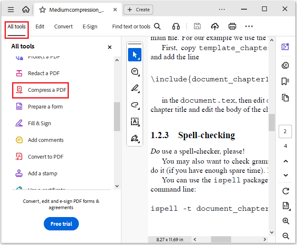Open the Fill & Sign tool
Image resolution: width=297 pixels, height=245 pixels.
pyautogui.click(x=33, y=124)
